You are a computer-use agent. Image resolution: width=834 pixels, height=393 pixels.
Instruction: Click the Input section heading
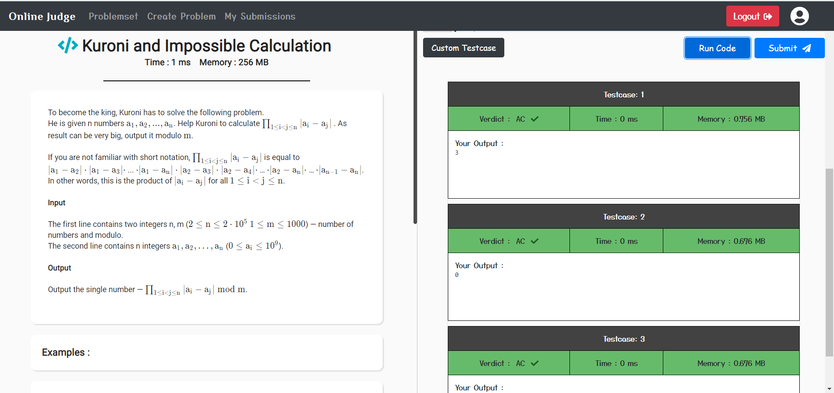point(56,203)
